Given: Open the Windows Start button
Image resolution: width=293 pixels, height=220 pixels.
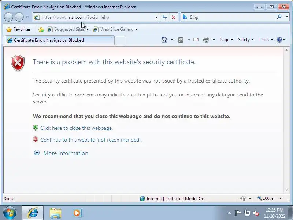Looking at the screenshot, I should tap(10, 213).
